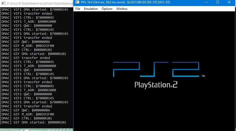The image size is (236, 131).
Task: Maximize the DobieStation emulator window
Action: [x=218, y=2]
